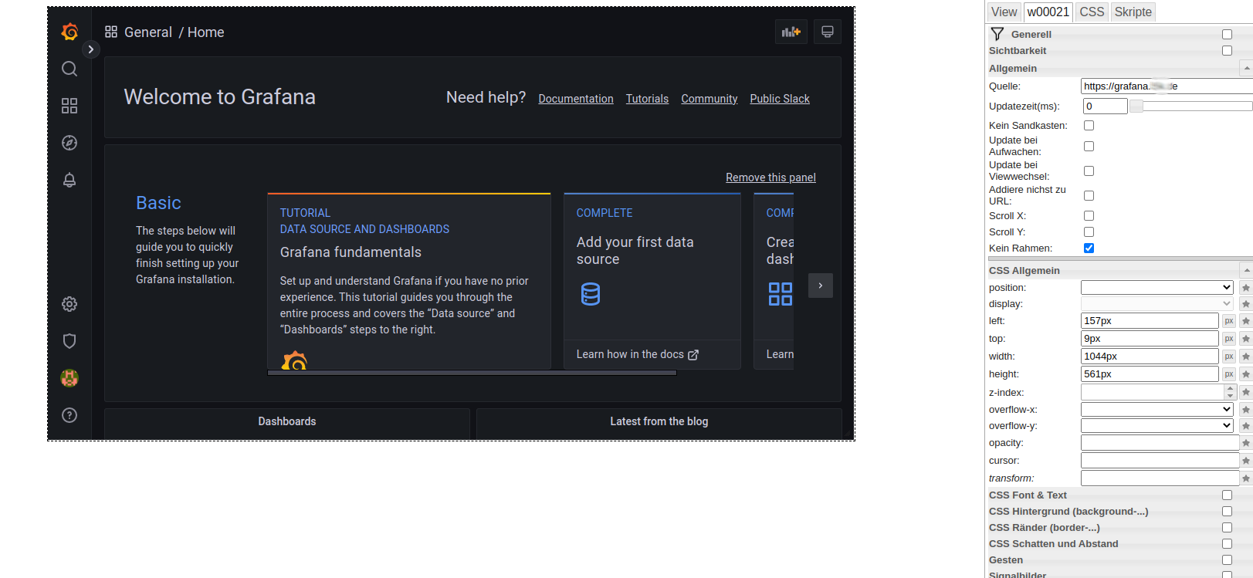Click the star icon beside overflow-x
The image size is (1253, 578).
click(1245, 410)
